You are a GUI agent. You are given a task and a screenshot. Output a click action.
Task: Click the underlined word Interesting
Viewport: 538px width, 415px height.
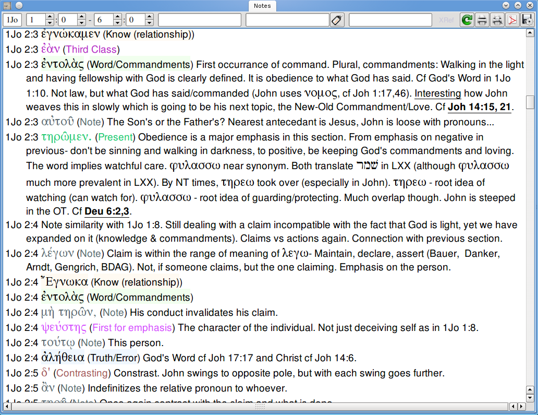click(438, 93)
